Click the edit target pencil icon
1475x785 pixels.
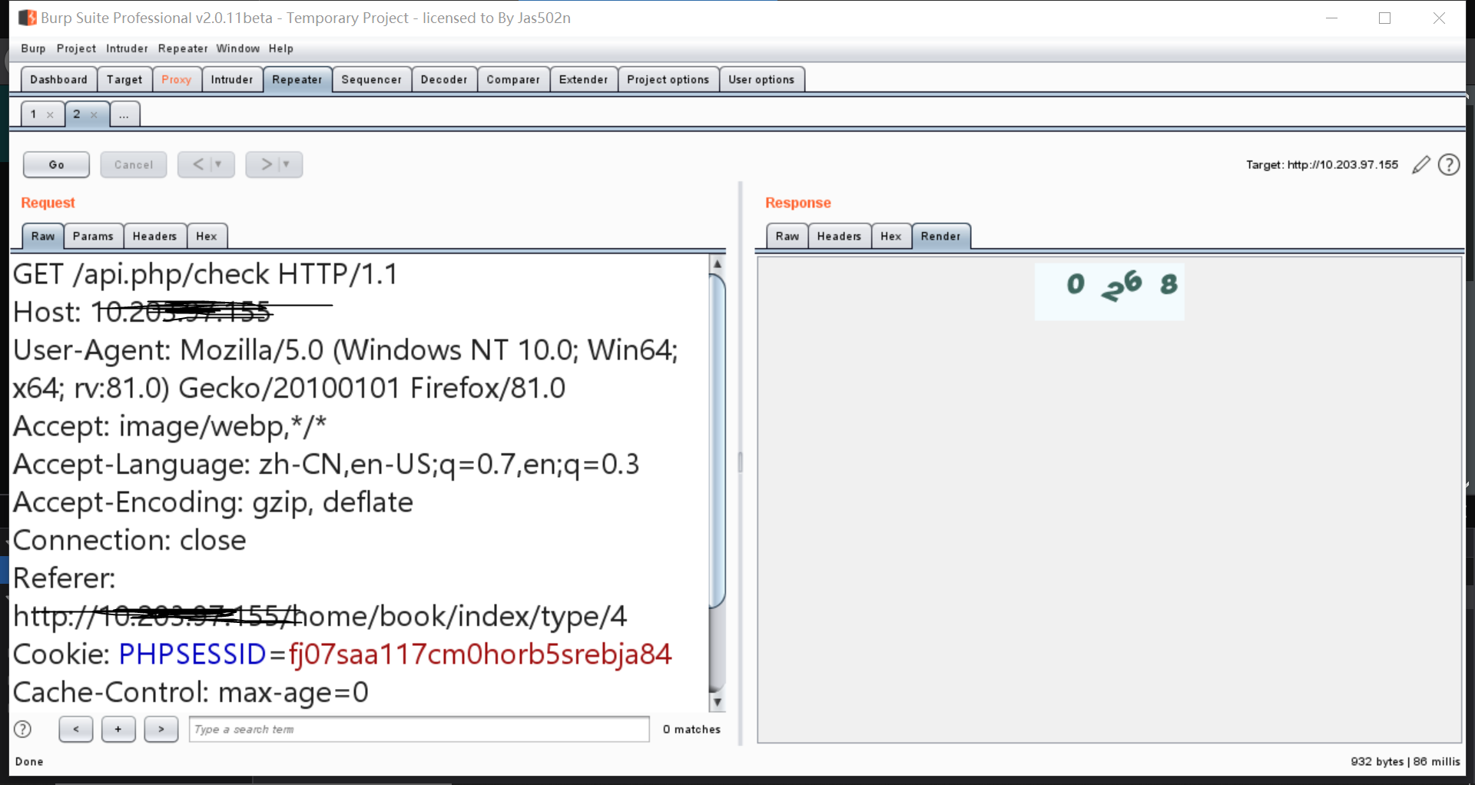point(1421,164)
